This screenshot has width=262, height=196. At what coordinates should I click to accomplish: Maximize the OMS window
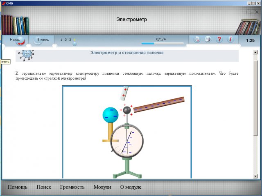[253, 3]
